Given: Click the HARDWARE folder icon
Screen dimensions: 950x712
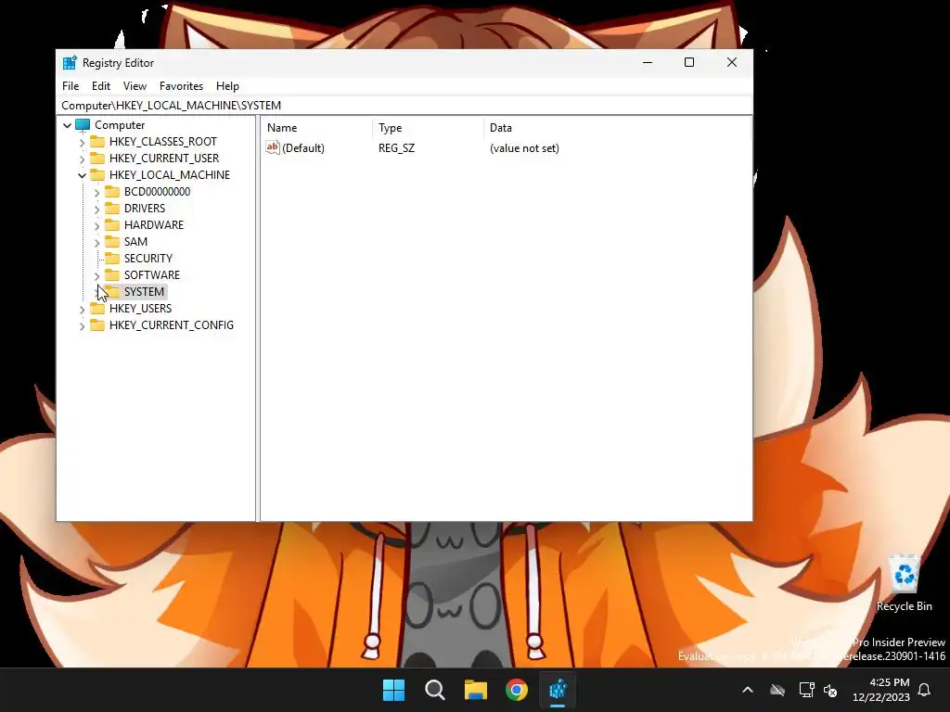Looking at the screenshot, I should coord(112,224).
